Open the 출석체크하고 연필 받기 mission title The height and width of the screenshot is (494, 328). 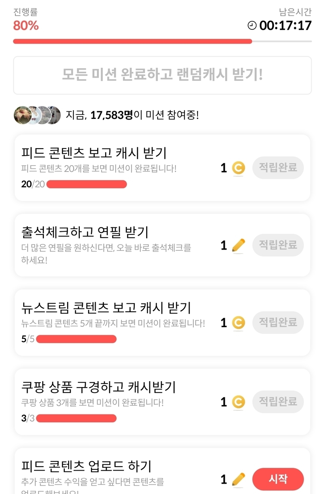pyautogui.click(x=85, y=232)
